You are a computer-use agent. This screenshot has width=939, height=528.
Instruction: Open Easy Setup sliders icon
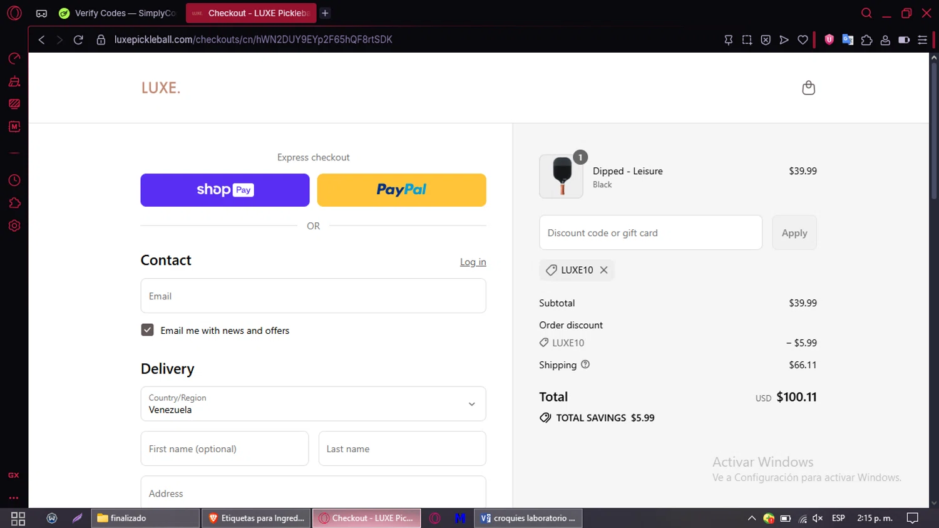(x=922, y=39)
